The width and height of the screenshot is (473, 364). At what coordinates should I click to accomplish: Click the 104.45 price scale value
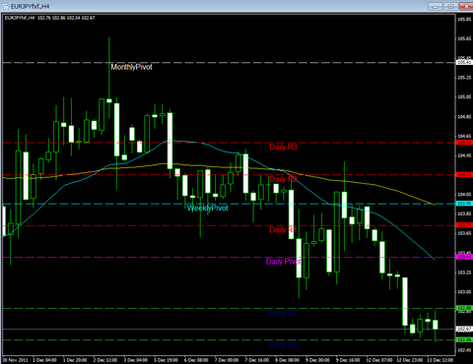point(464,155)
